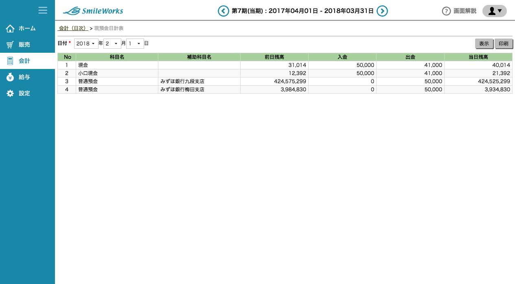This screenshot has width=515, height=284.
Task: Click previous balance 424,575,299
Action: coord(274,82)
